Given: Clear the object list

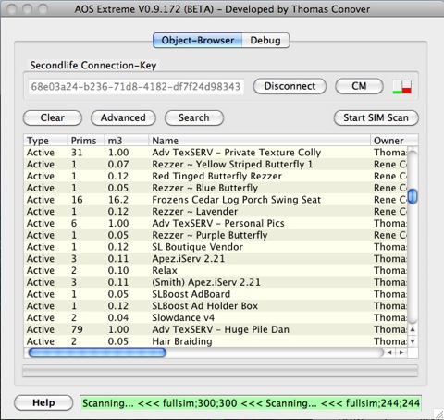Looking at the screenshot, I should 53,117.
